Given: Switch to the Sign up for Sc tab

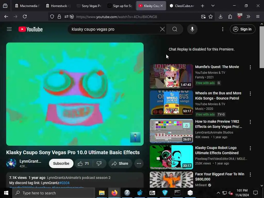Looking at the screenshot, I should (120, 6).
